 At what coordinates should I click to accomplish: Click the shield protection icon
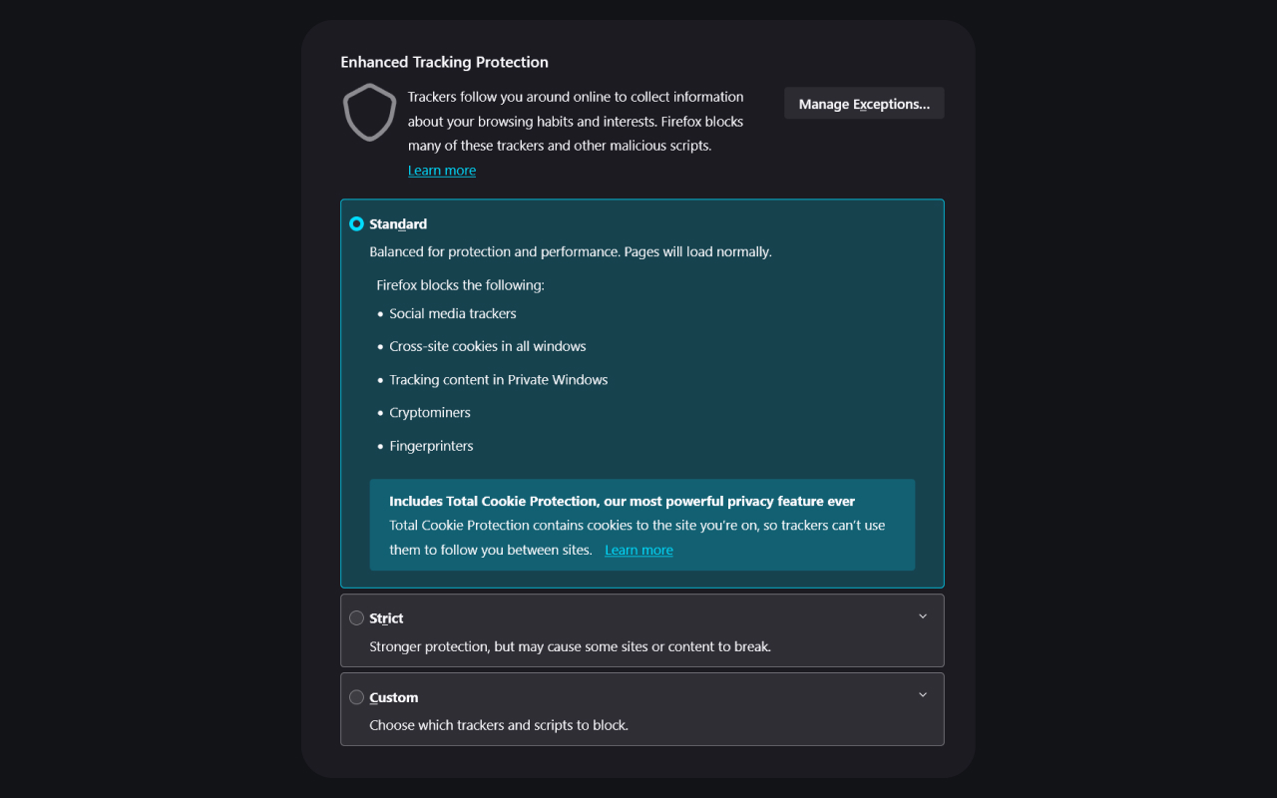[369, 113]
